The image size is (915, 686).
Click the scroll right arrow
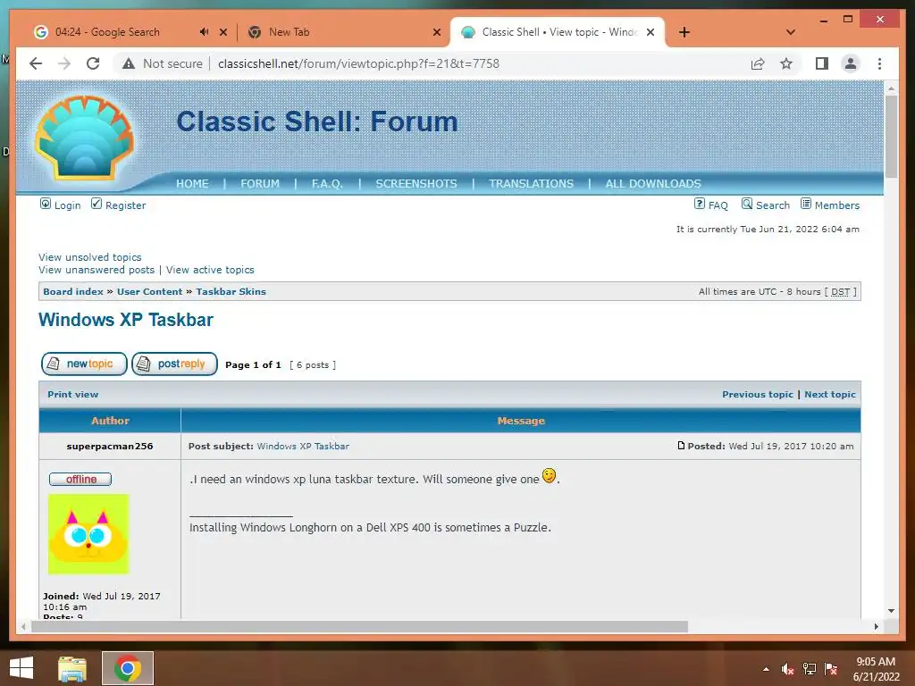876,626
